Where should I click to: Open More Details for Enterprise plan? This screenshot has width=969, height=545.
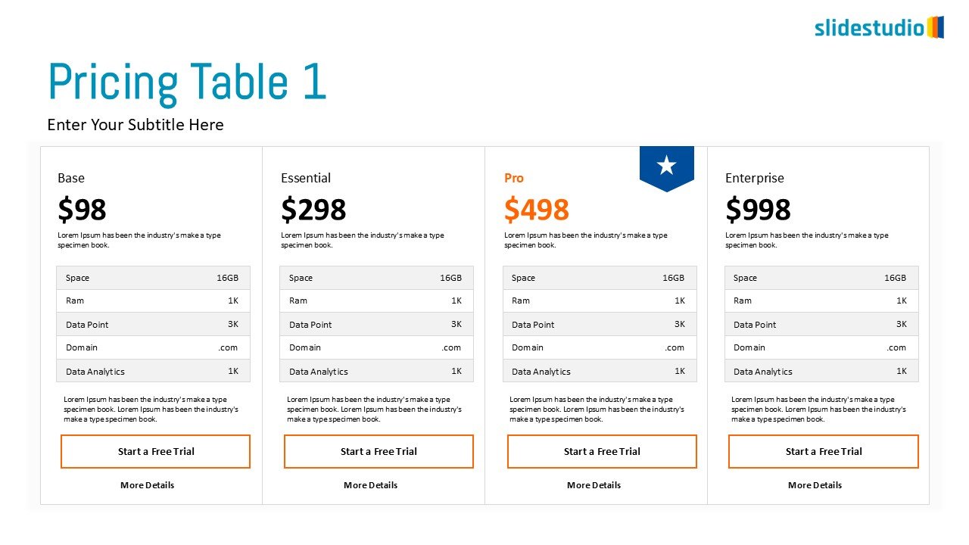[815, 485]
